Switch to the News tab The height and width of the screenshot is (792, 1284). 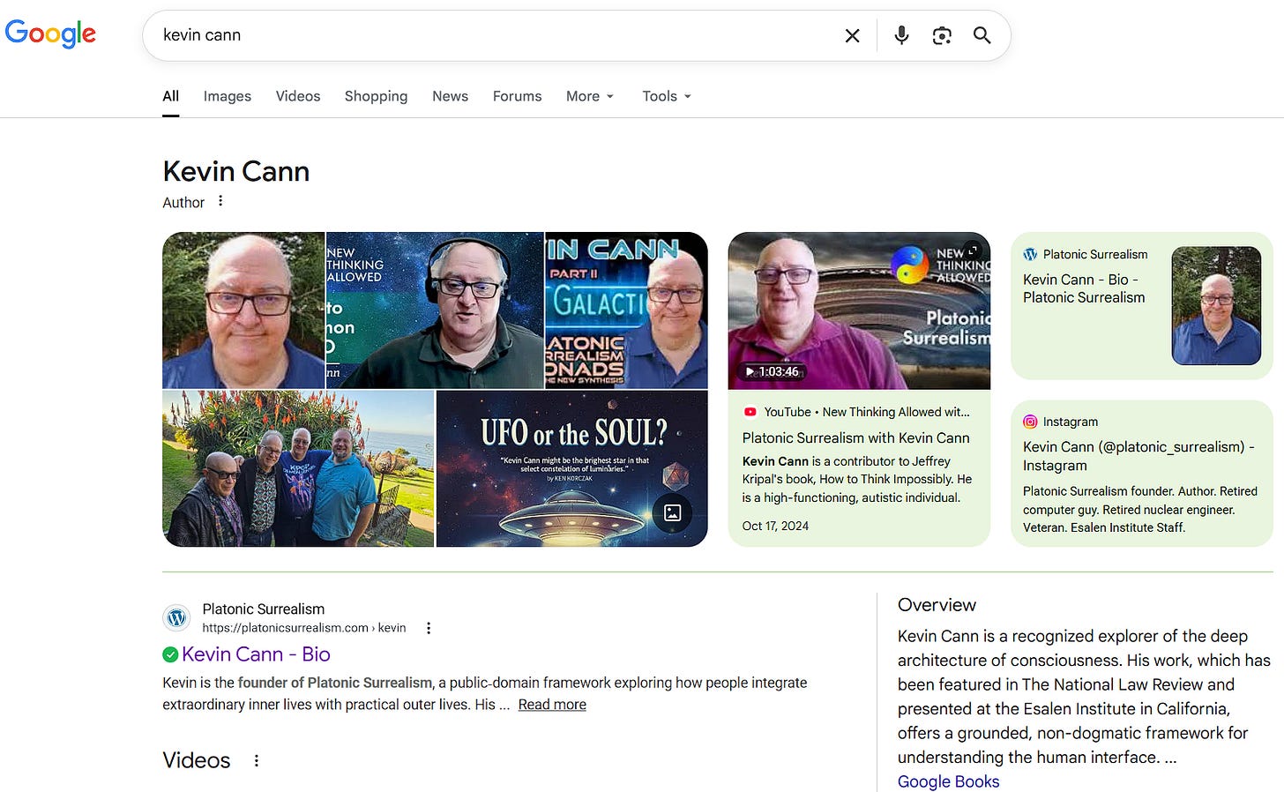(x=450, y=96)
